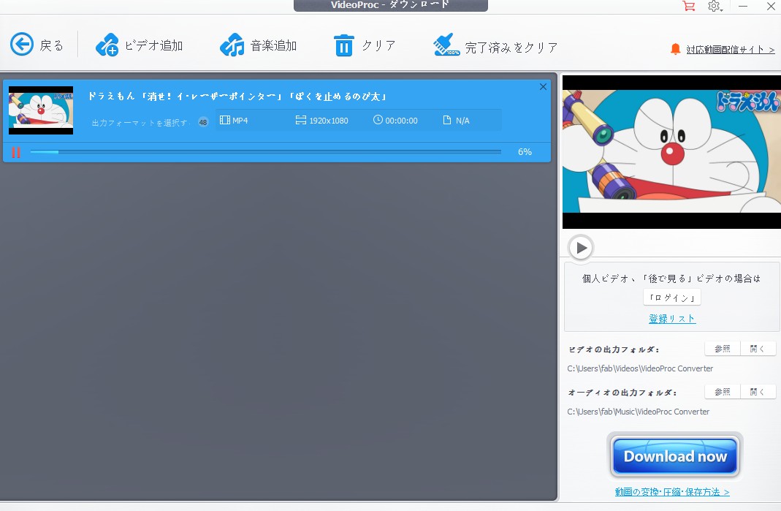Pause the download with the red pause button
This screenshot has height=511, width=781.
pos(16,152)
